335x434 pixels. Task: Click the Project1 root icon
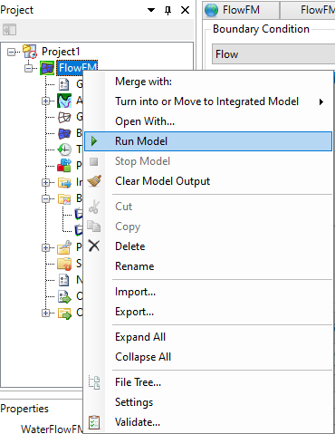[30, 52]
